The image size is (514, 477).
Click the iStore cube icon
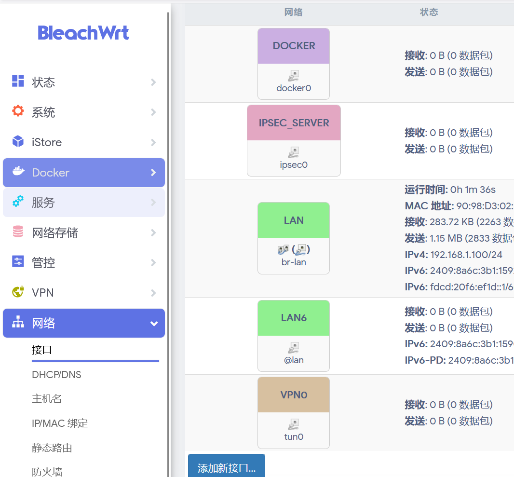point(18,142)
